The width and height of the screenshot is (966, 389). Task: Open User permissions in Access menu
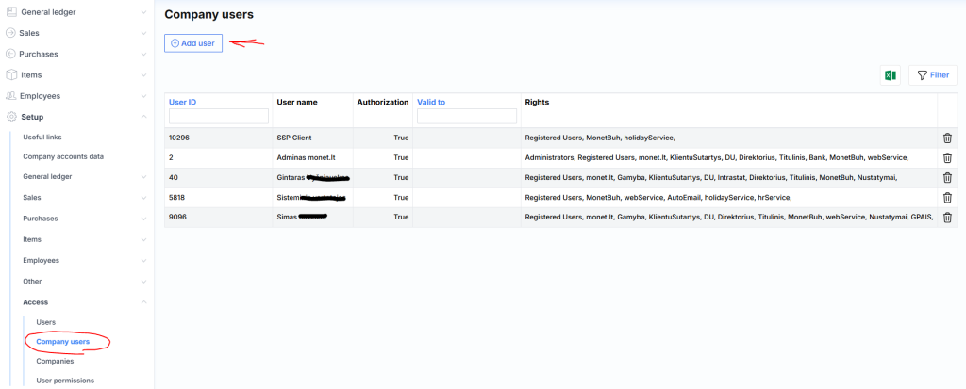click(x=65, y=381)
